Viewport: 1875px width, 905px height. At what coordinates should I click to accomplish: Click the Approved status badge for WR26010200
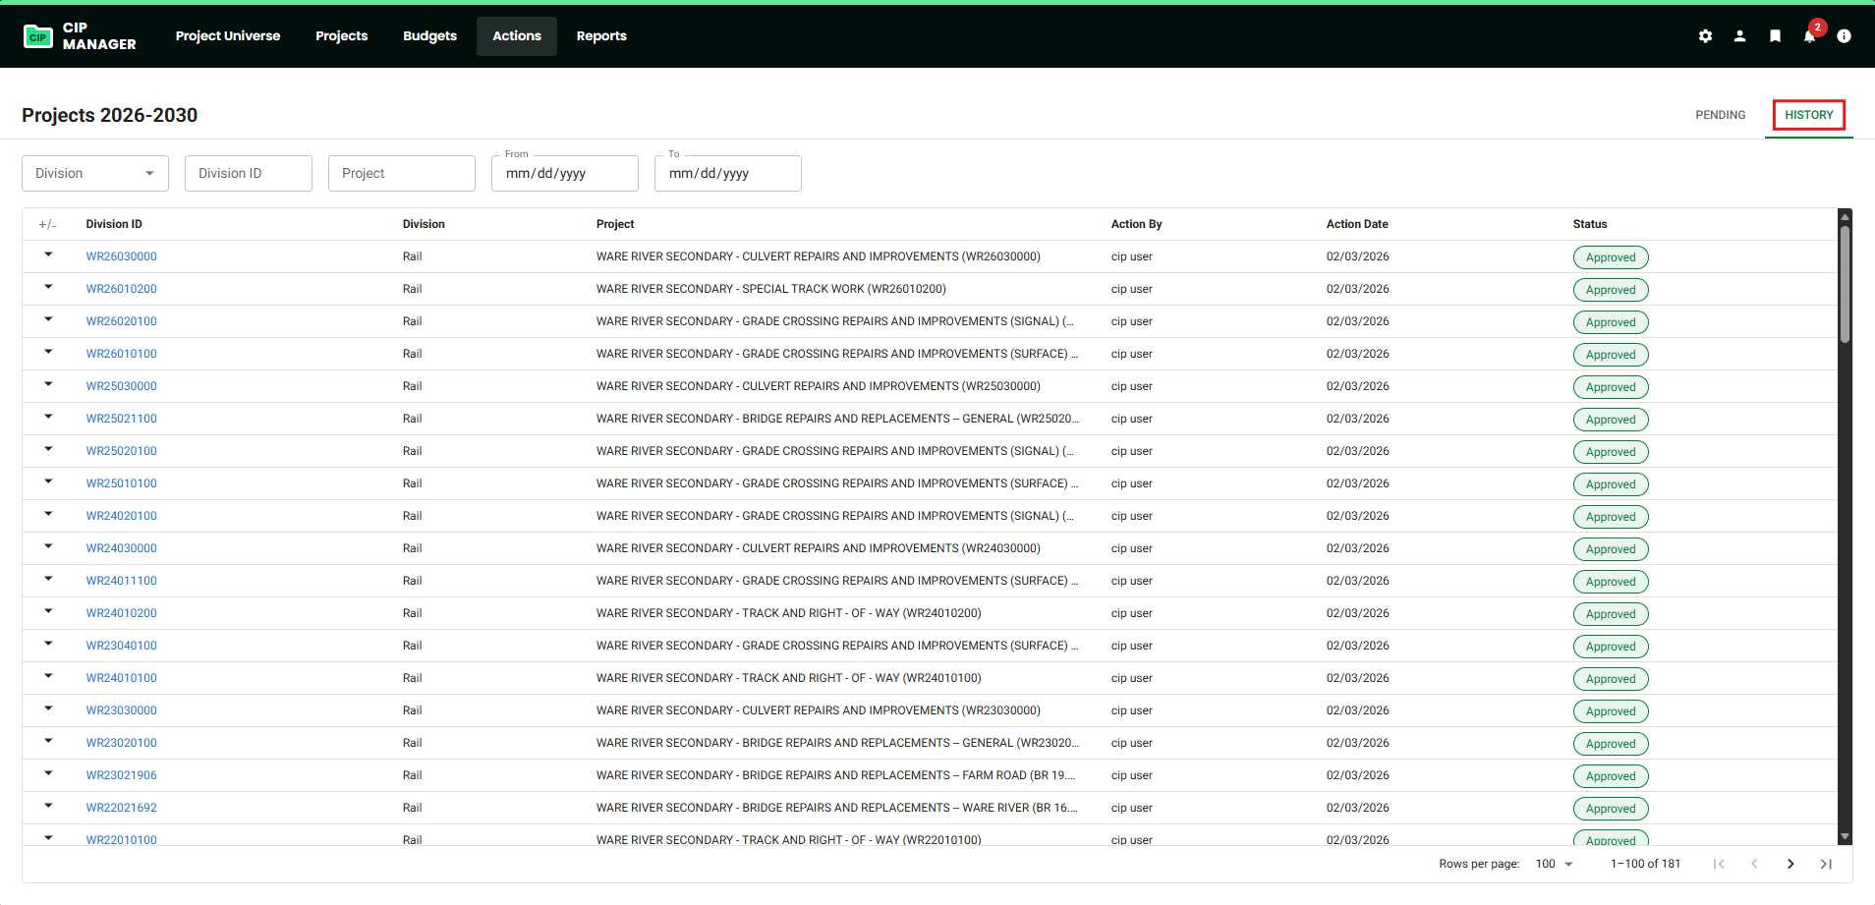[x=1610, y=289]
